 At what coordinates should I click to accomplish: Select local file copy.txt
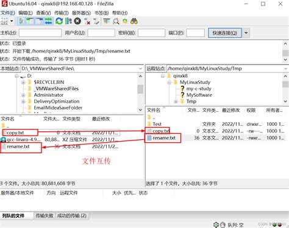coord(15,133)
